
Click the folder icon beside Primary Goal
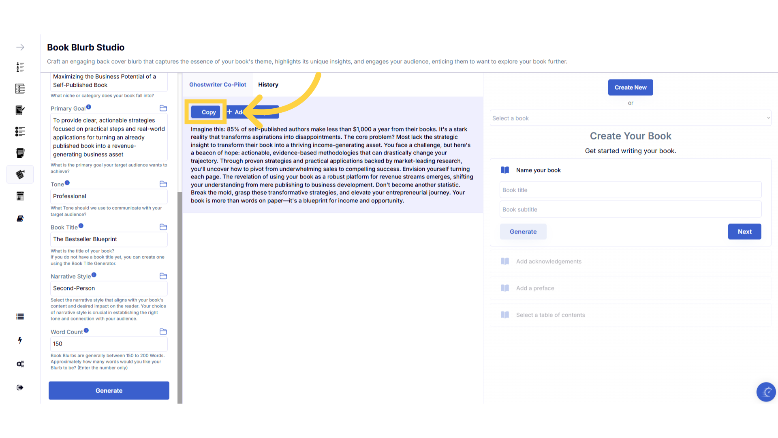[x=163, y=108]
